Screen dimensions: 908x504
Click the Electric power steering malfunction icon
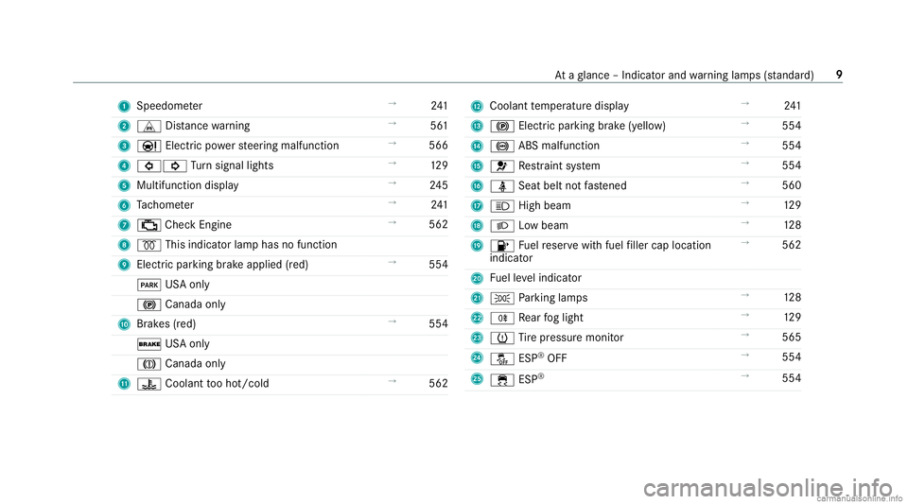[148, 146]
